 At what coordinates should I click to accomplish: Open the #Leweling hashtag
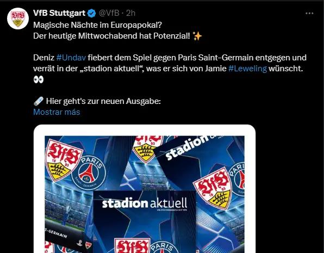tap(247, 69)
